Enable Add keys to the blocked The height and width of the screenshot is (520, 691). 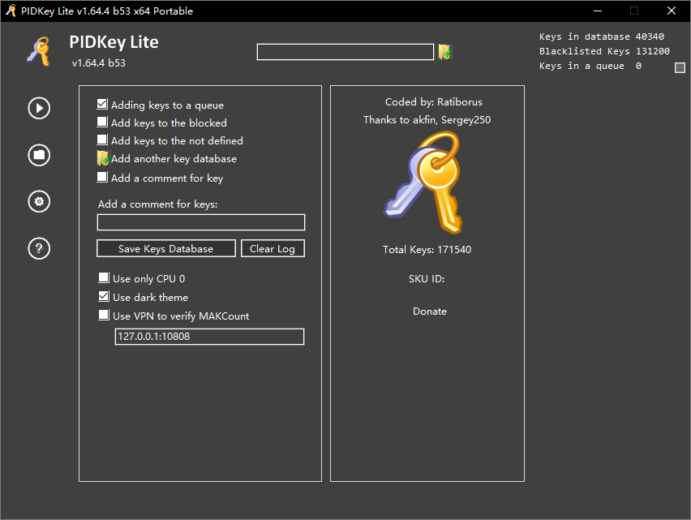point(102,122)
